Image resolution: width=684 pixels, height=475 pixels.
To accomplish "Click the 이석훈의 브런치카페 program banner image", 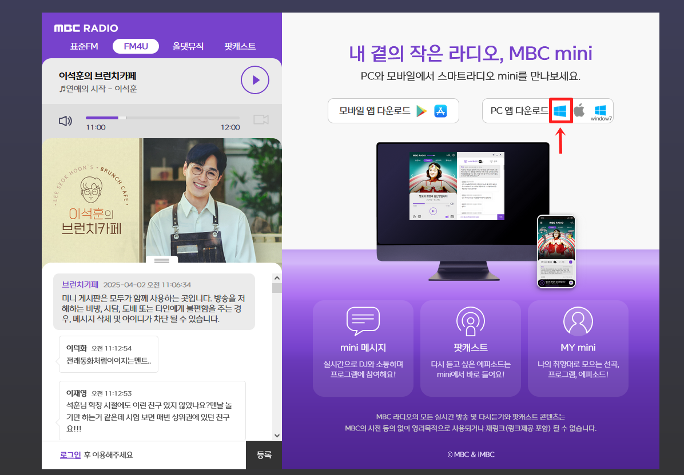I will click(x=162, y=200).
